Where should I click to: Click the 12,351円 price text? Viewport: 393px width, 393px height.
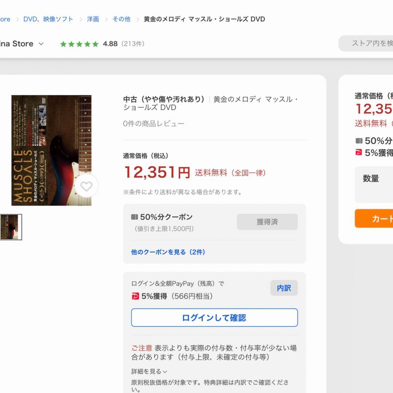point(157,172)
